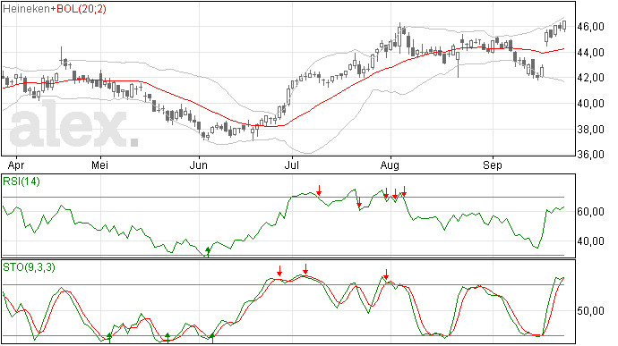618x346 pixels.
Task: Click the "46,00" price axis label
Action: pos(590,27)
